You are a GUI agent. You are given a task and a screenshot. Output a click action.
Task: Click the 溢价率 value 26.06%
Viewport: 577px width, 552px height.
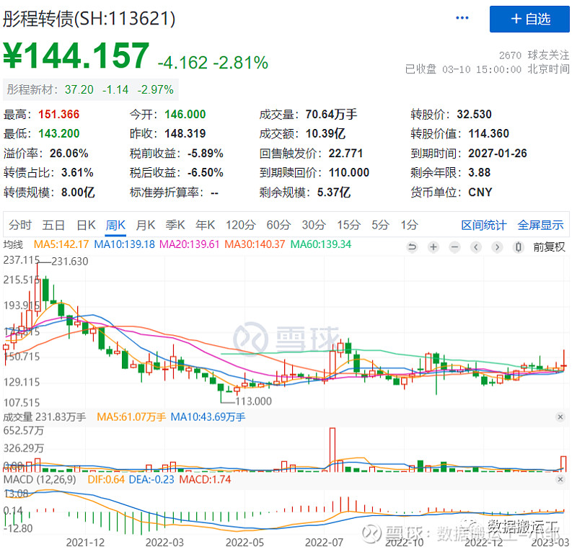[69, 153]
